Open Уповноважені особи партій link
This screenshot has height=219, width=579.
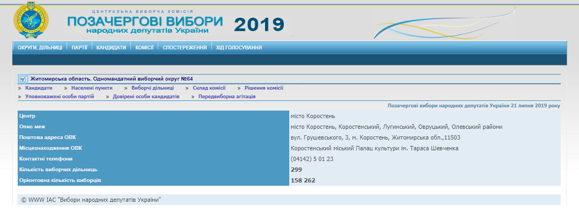[x=60, y=97]
